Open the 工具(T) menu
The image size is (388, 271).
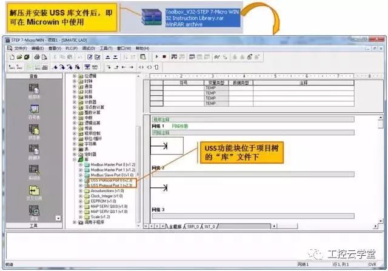click(106, 49)
